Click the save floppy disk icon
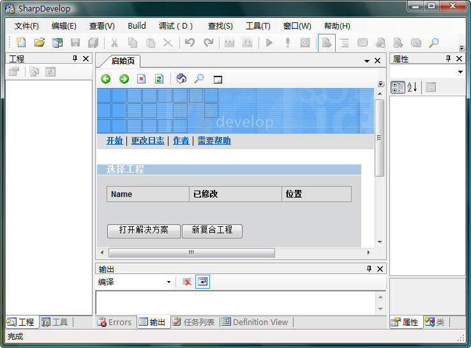471x348 pixels. (x=75, y=43)
